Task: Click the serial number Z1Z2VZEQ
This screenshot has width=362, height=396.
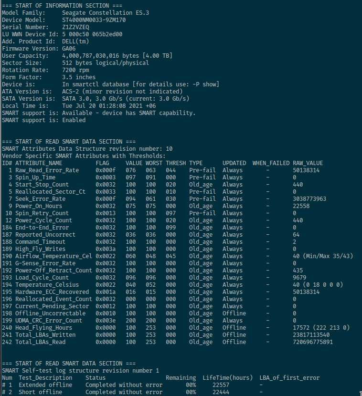Action: pos(75,27)
